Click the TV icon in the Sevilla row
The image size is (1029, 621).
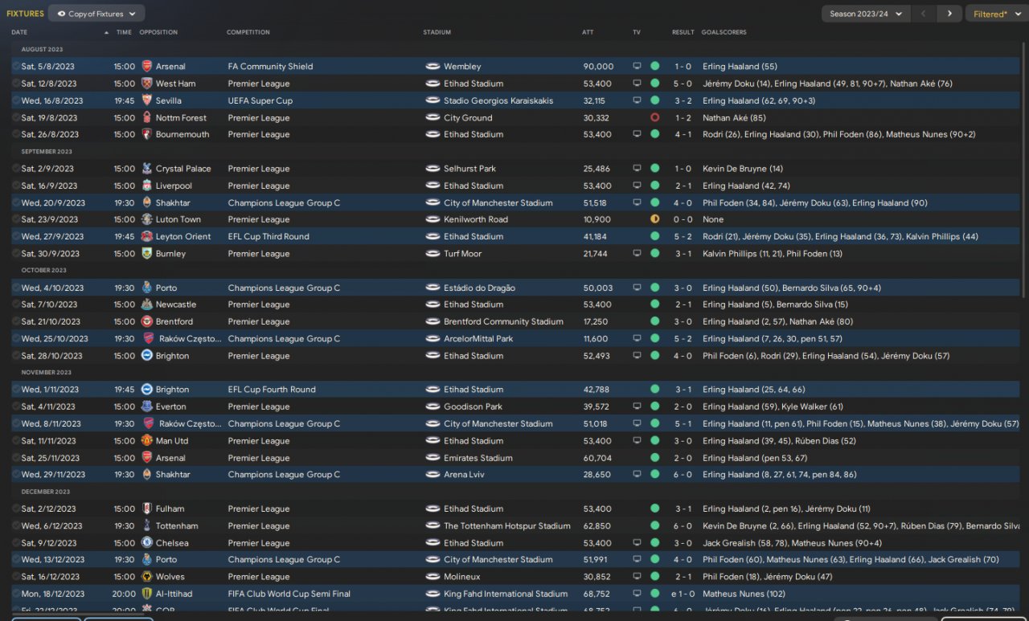pyautogui.click(x=637, y=100)
